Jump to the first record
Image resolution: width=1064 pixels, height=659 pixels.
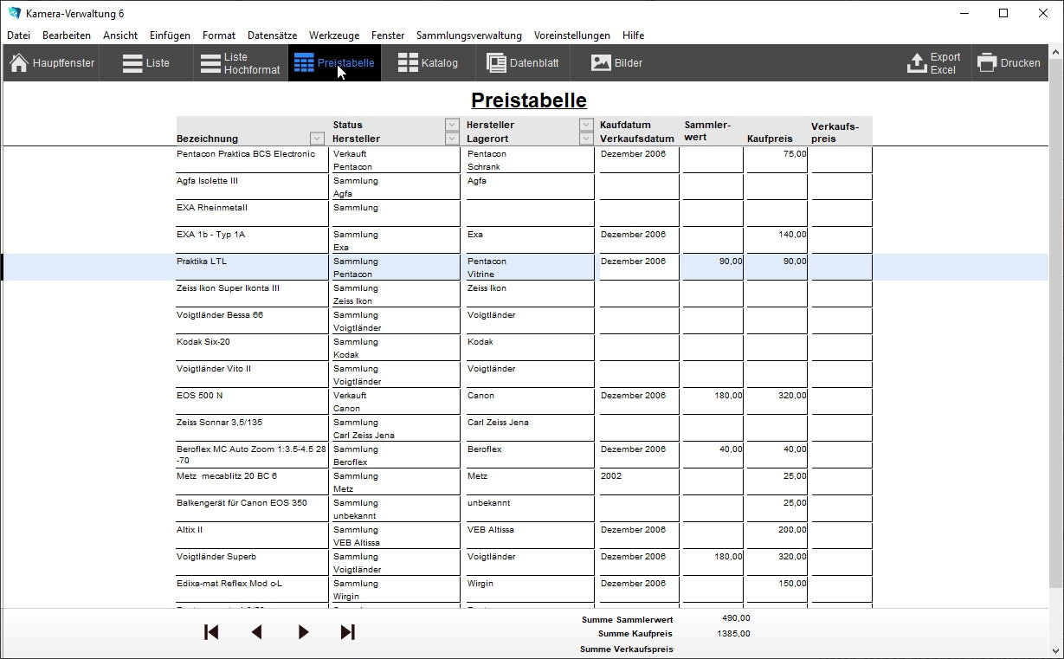tap(211, 632)
